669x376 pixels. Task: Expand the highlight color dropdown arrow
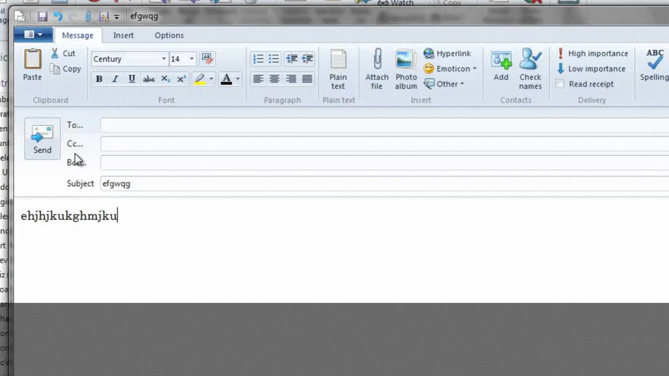tap(211, 79)
